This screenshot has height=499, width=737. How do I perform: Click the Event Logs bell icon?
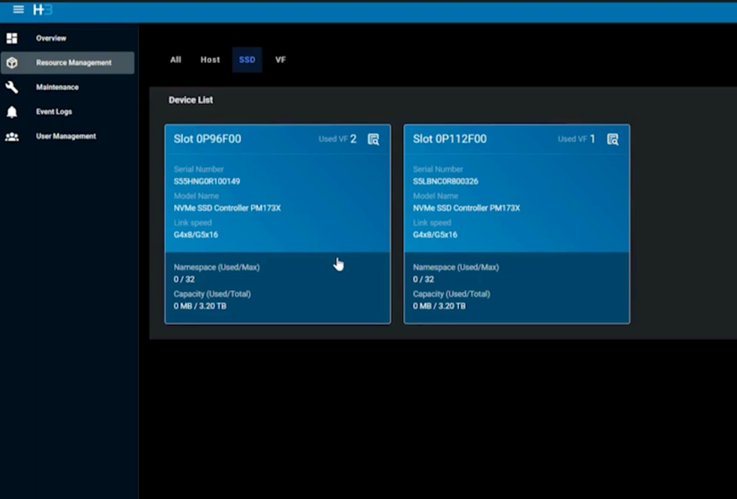click(12, 112)
